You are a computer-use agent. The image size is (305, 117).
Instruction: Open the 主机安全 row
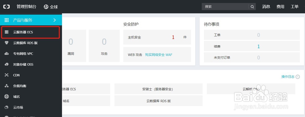(157, 37)
